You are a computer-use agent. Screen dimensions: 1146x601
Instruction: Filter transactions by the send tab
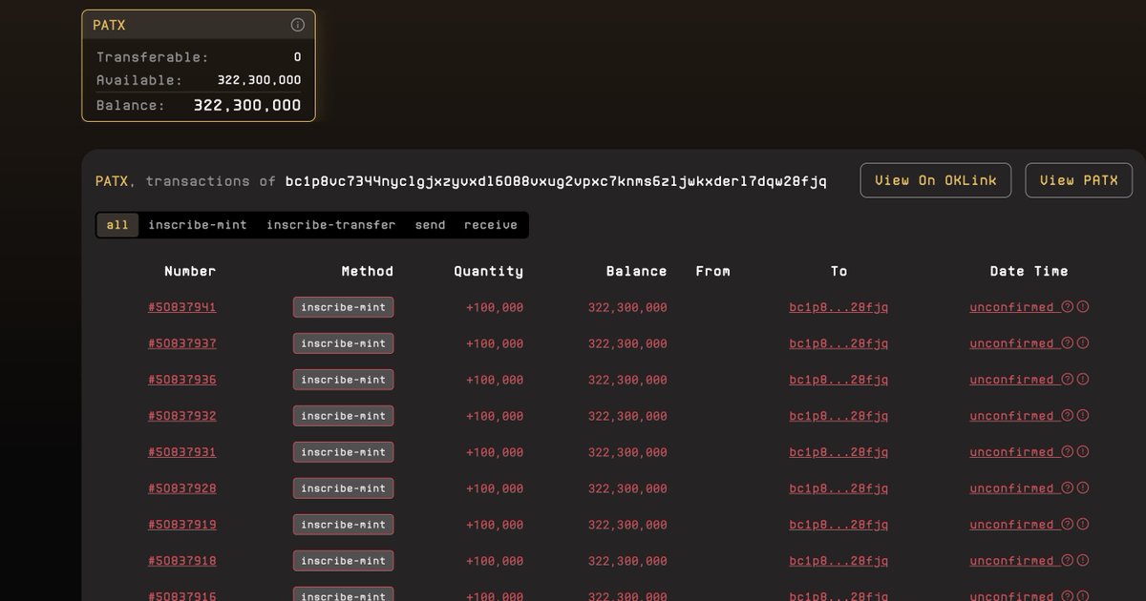[x=430, y=225]
